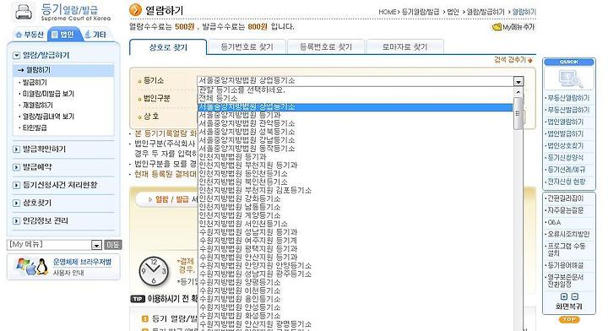The height and width of the screenshot is (331, 608).
Task: Open 법인상호찾기 quick link
Action: 565,146
